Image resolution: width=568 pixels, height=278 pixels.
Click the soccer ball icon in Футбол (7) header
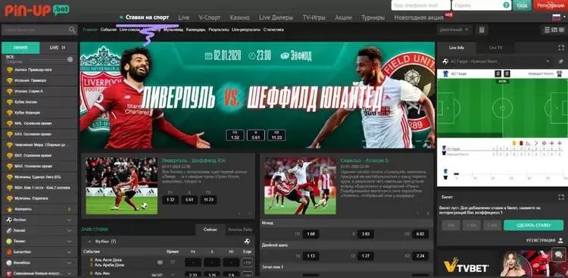point(247,241)
